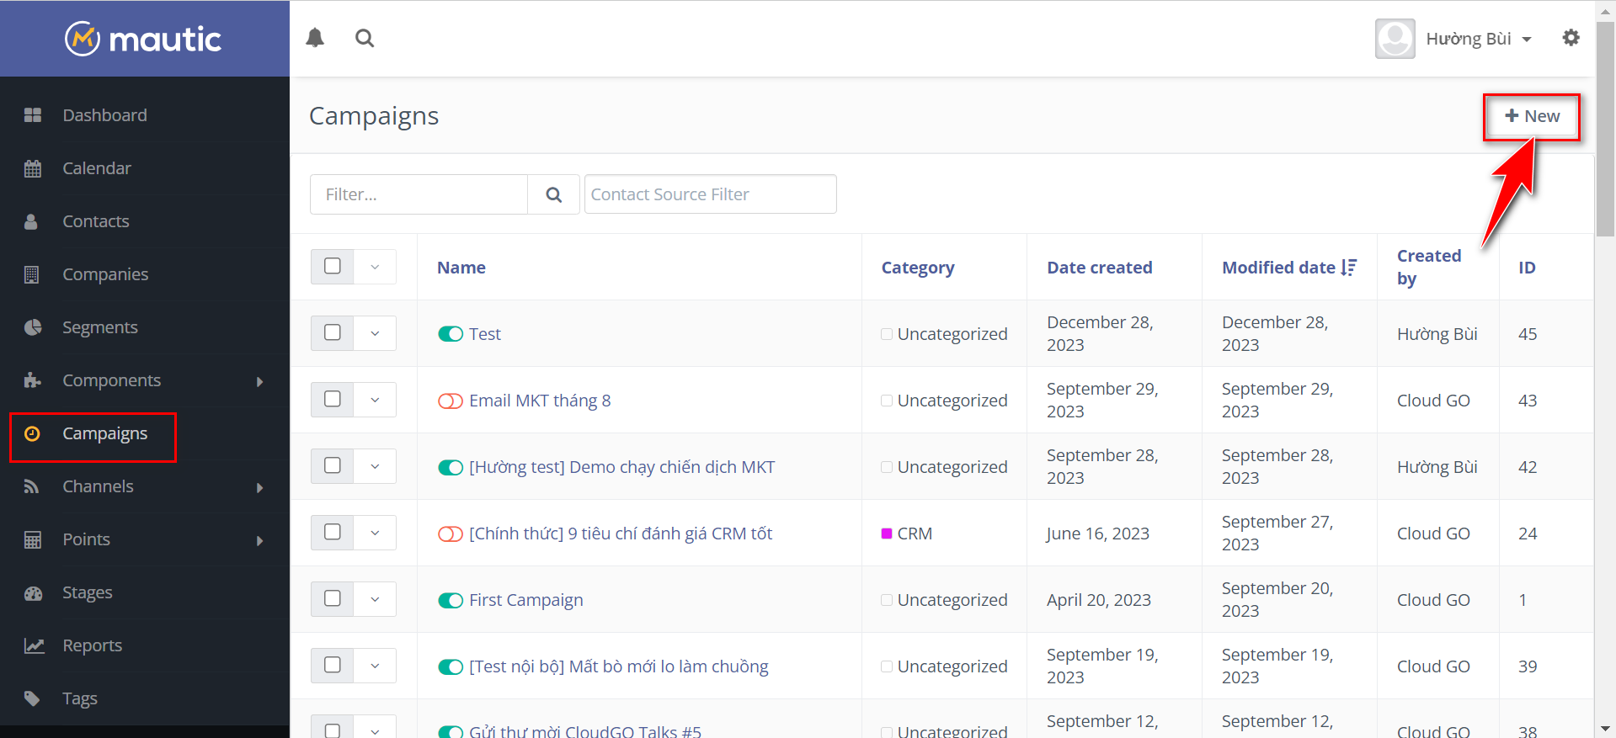Viewport: 1616px width, 738px height.
Task: Click the Segments pie chart icon
Action: click(x=33, y=327)
